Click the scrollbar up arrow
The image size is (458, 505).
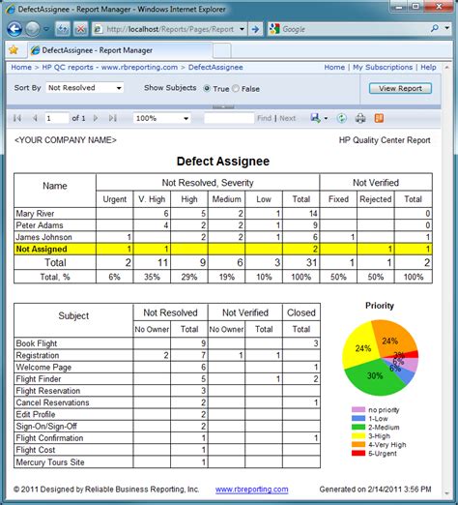coord(446,68)
